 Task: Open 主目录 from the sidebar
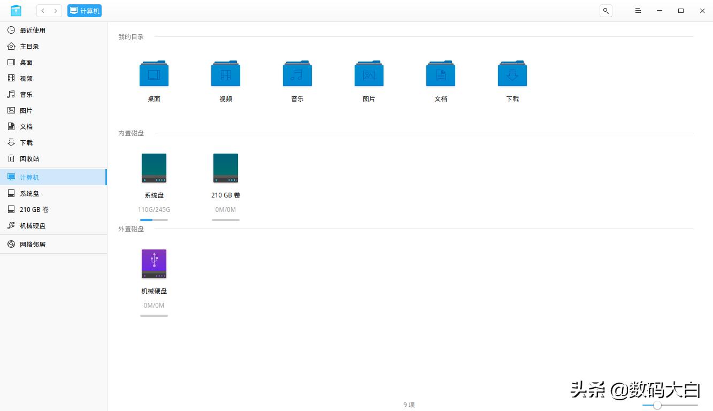(x=29, y=47)
